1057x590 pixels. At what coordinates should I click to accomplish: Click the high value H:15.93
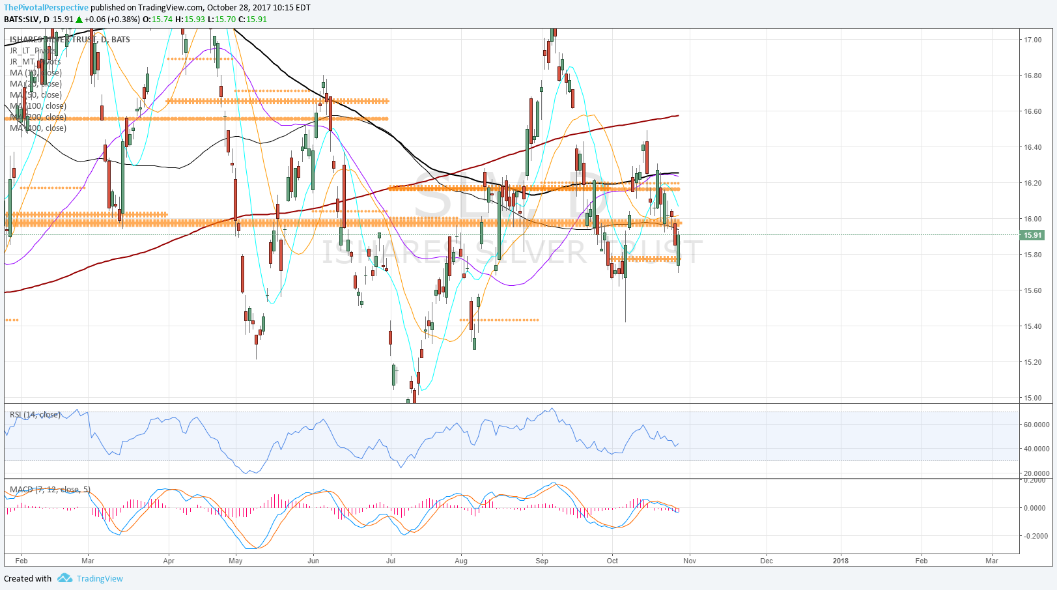[190, 19]
